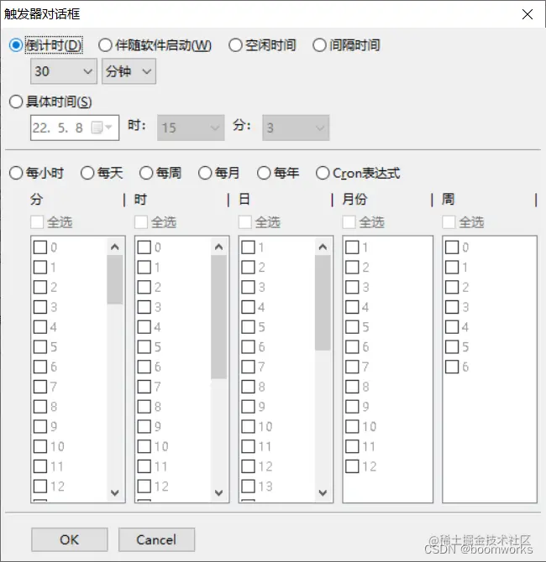Image resolution: width=546 pixels, height=562 pixels.
Task: Expand the 30 countdown value dropdown
Action: click(64, 71)
